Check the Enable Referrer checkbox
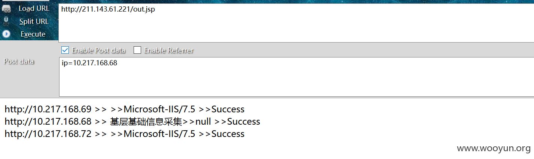534x159 pixels. (137, 50)
